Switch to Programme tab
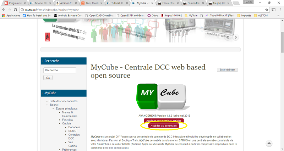284x151 pixels. pos(15,3)
